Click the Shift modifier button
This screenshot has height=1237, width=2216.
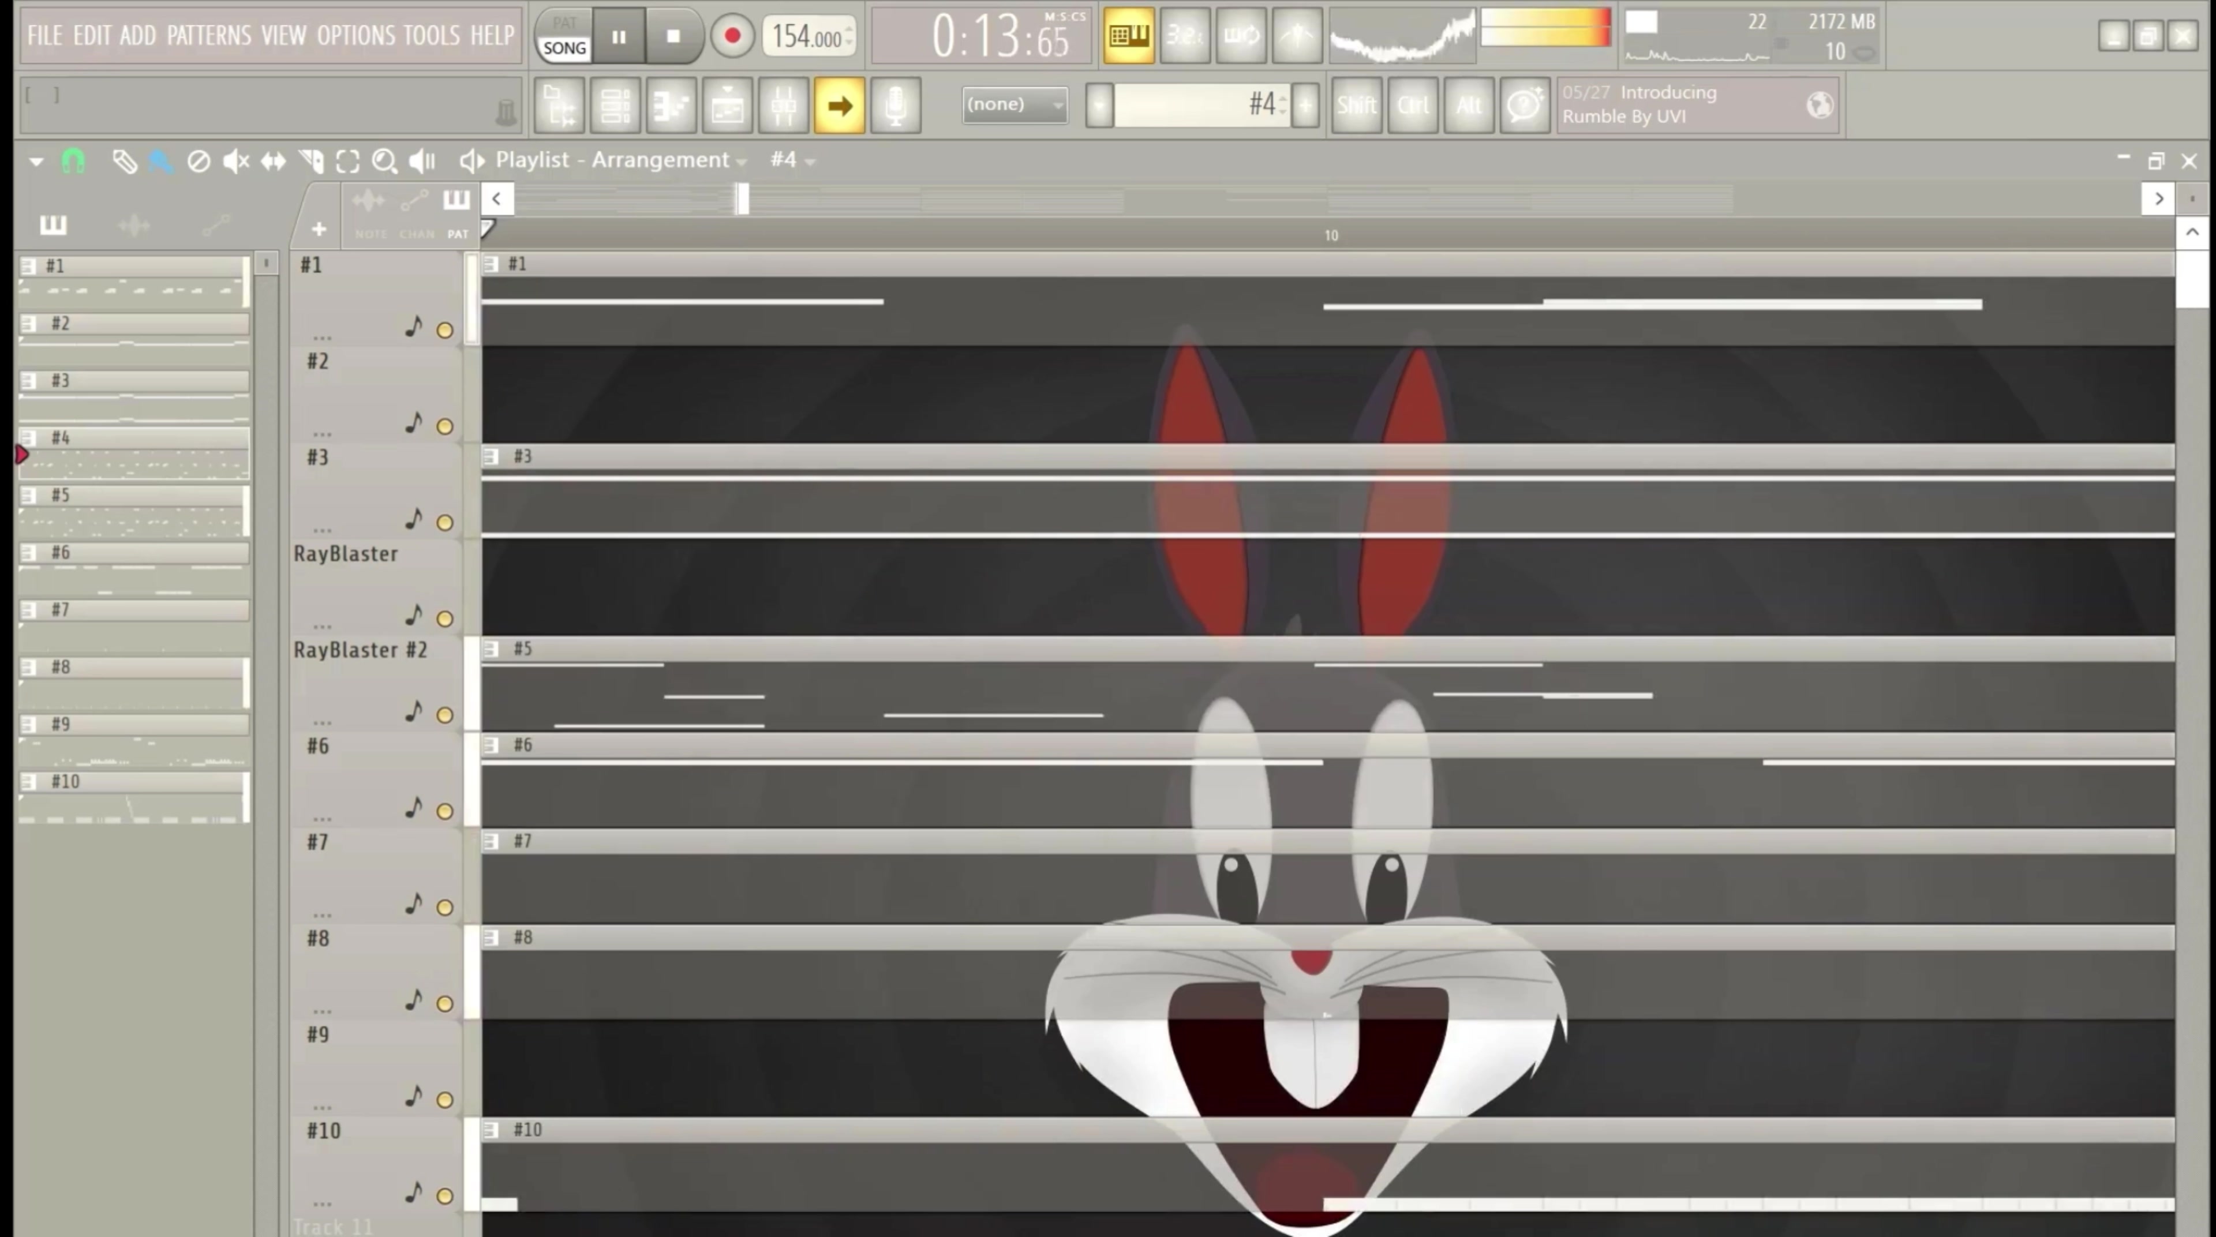1357,105
